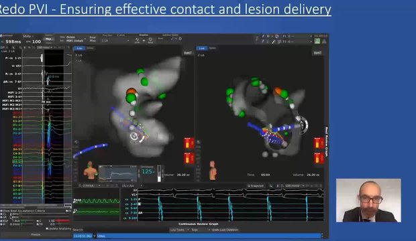The width and height of the screenshot is (416, 241).
Task: Click the warning triangle icon top right
Action: tap(324, 41)
